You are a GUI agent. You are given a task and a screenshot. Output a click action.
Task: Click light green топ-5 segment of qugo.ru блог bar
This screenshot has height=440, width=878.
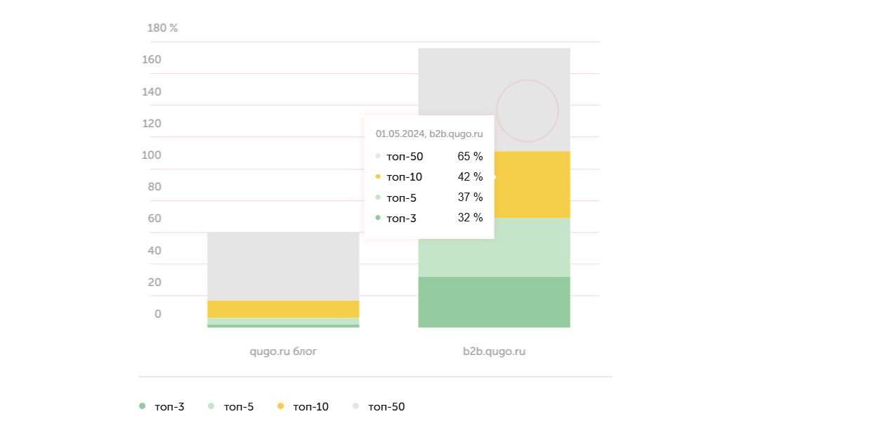pos(283,321)
